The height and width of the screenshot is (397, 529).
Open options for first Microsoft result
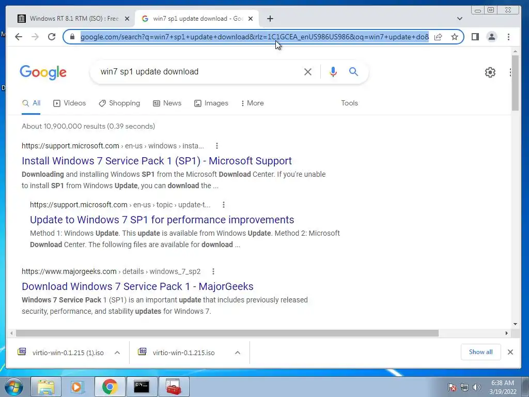217,146
